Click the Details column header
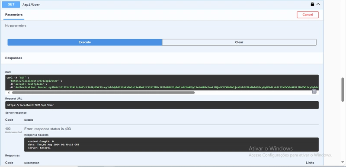This screenshot has height=167, width=346. pyautogui.click(x=29, y=120)
